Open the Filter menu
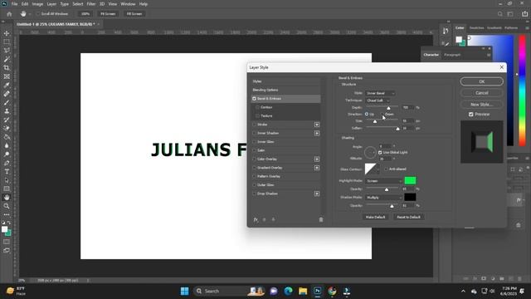531x299 pixels. coord(91,4)
